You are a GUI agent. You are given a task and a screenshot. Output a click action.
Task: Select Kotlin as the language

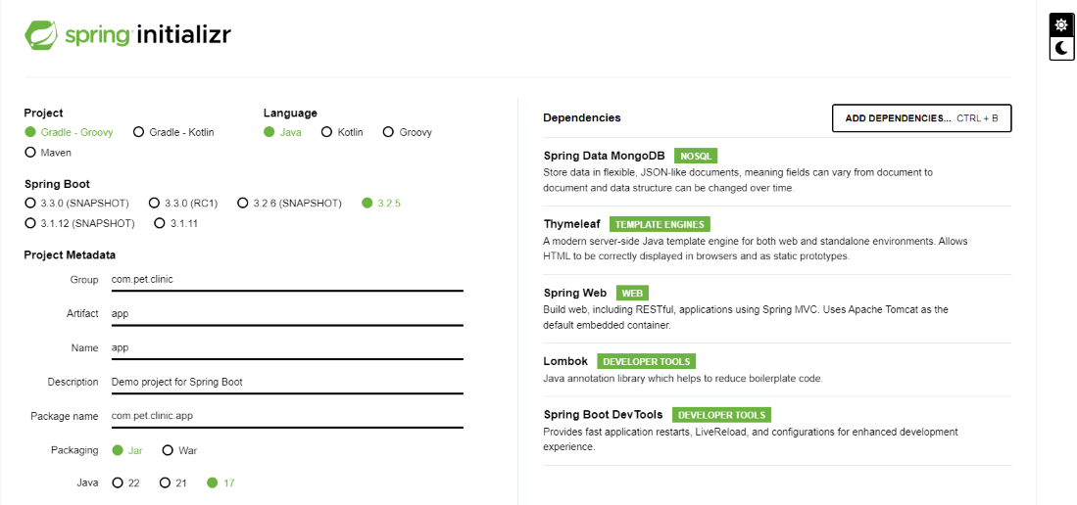point(327,132)
